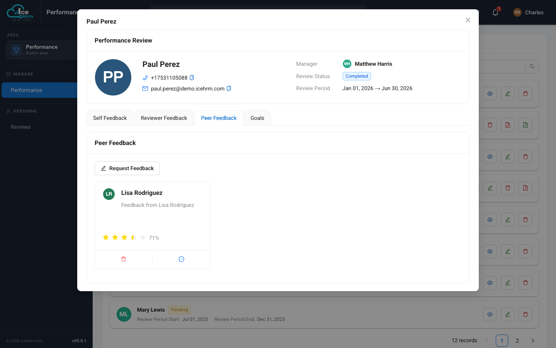Viewport: 556px width, 348px height.
Task: Go to page 2 of records
Action: click(x=517, y=341)
